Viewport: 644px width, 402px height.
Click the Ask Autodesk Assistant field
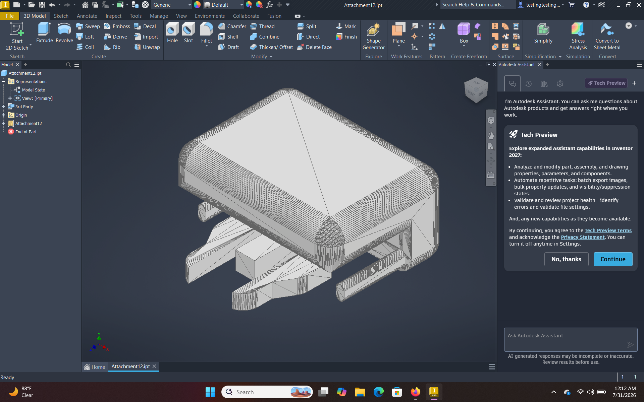click(571, 339)
